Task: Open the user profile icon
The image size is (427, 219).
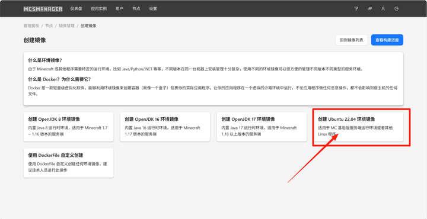Action: click(383, 9)
